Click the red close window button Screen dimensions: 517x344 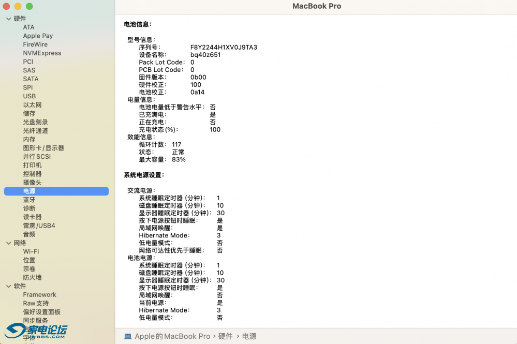point(6,6)
